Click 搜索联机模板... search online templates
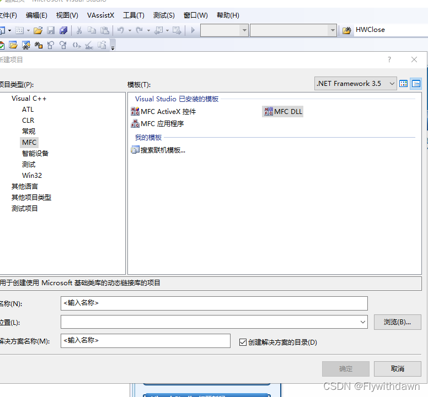 [x=158, y=150]
